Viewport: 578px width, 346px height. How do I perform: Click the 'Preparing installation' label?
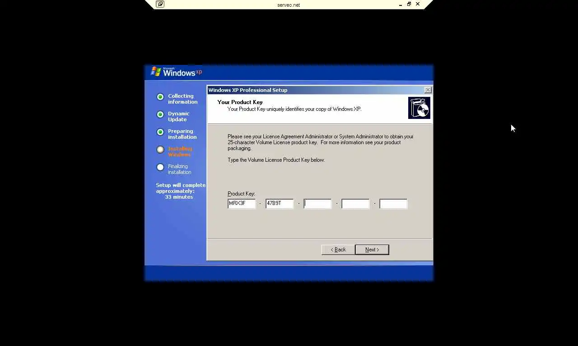pos(182,134)
